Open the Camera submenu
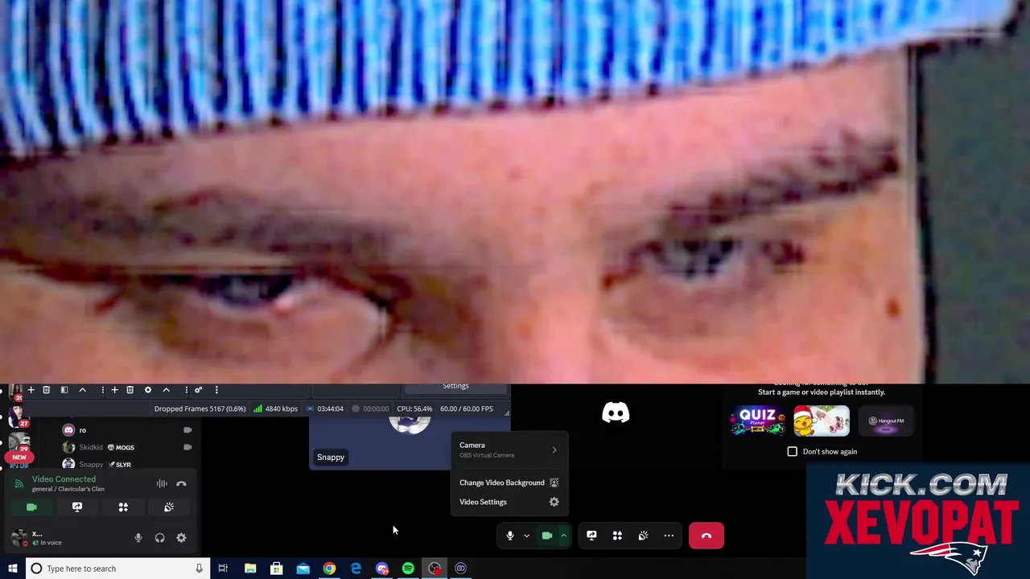 [509, 450]
